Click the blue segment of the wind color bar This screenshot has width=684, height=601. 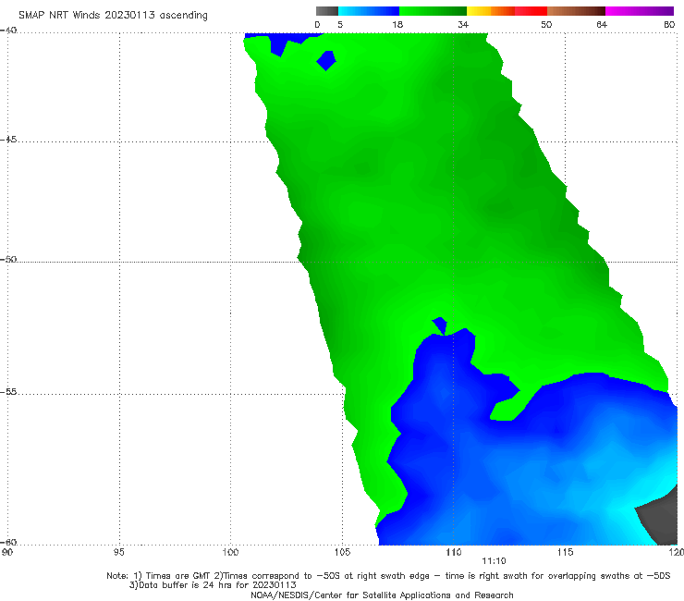coord(369,11)
